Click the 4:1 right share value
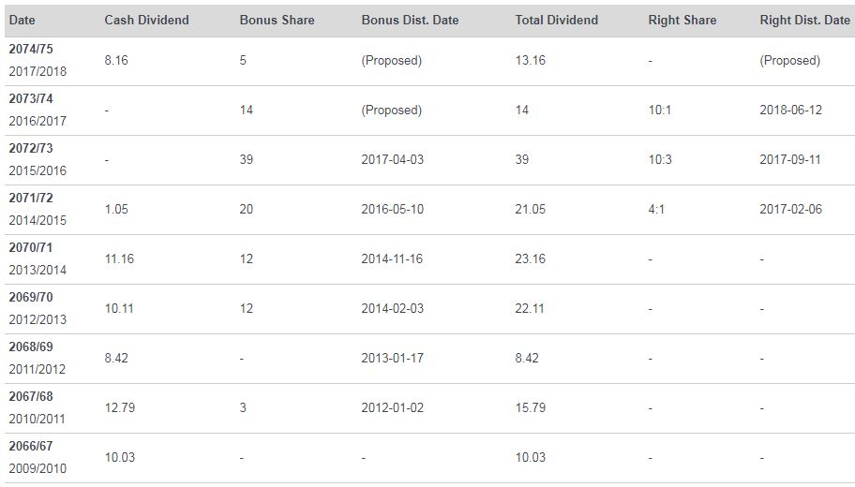The height and width of the screenshot is (487, 855). pyautogui.click(x=656, y=209)
